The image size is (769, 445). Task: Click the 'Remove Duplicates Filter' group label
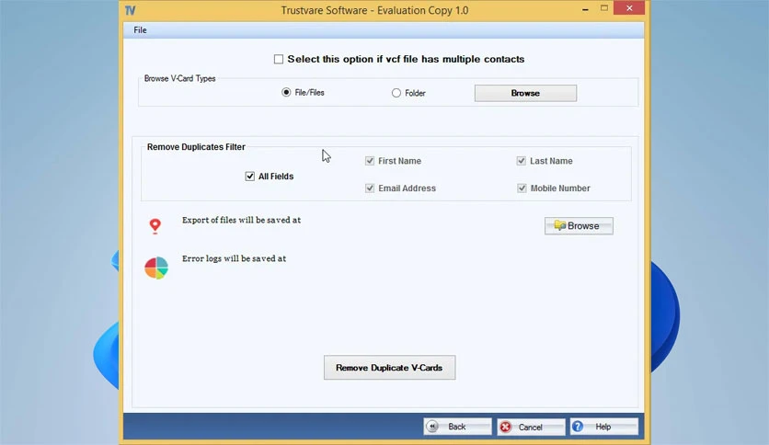point(196,147)
